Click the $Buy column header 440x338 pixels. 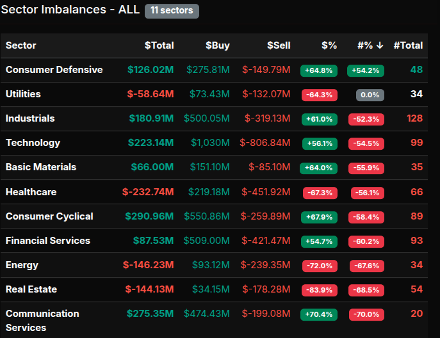[x=217, y=45]
